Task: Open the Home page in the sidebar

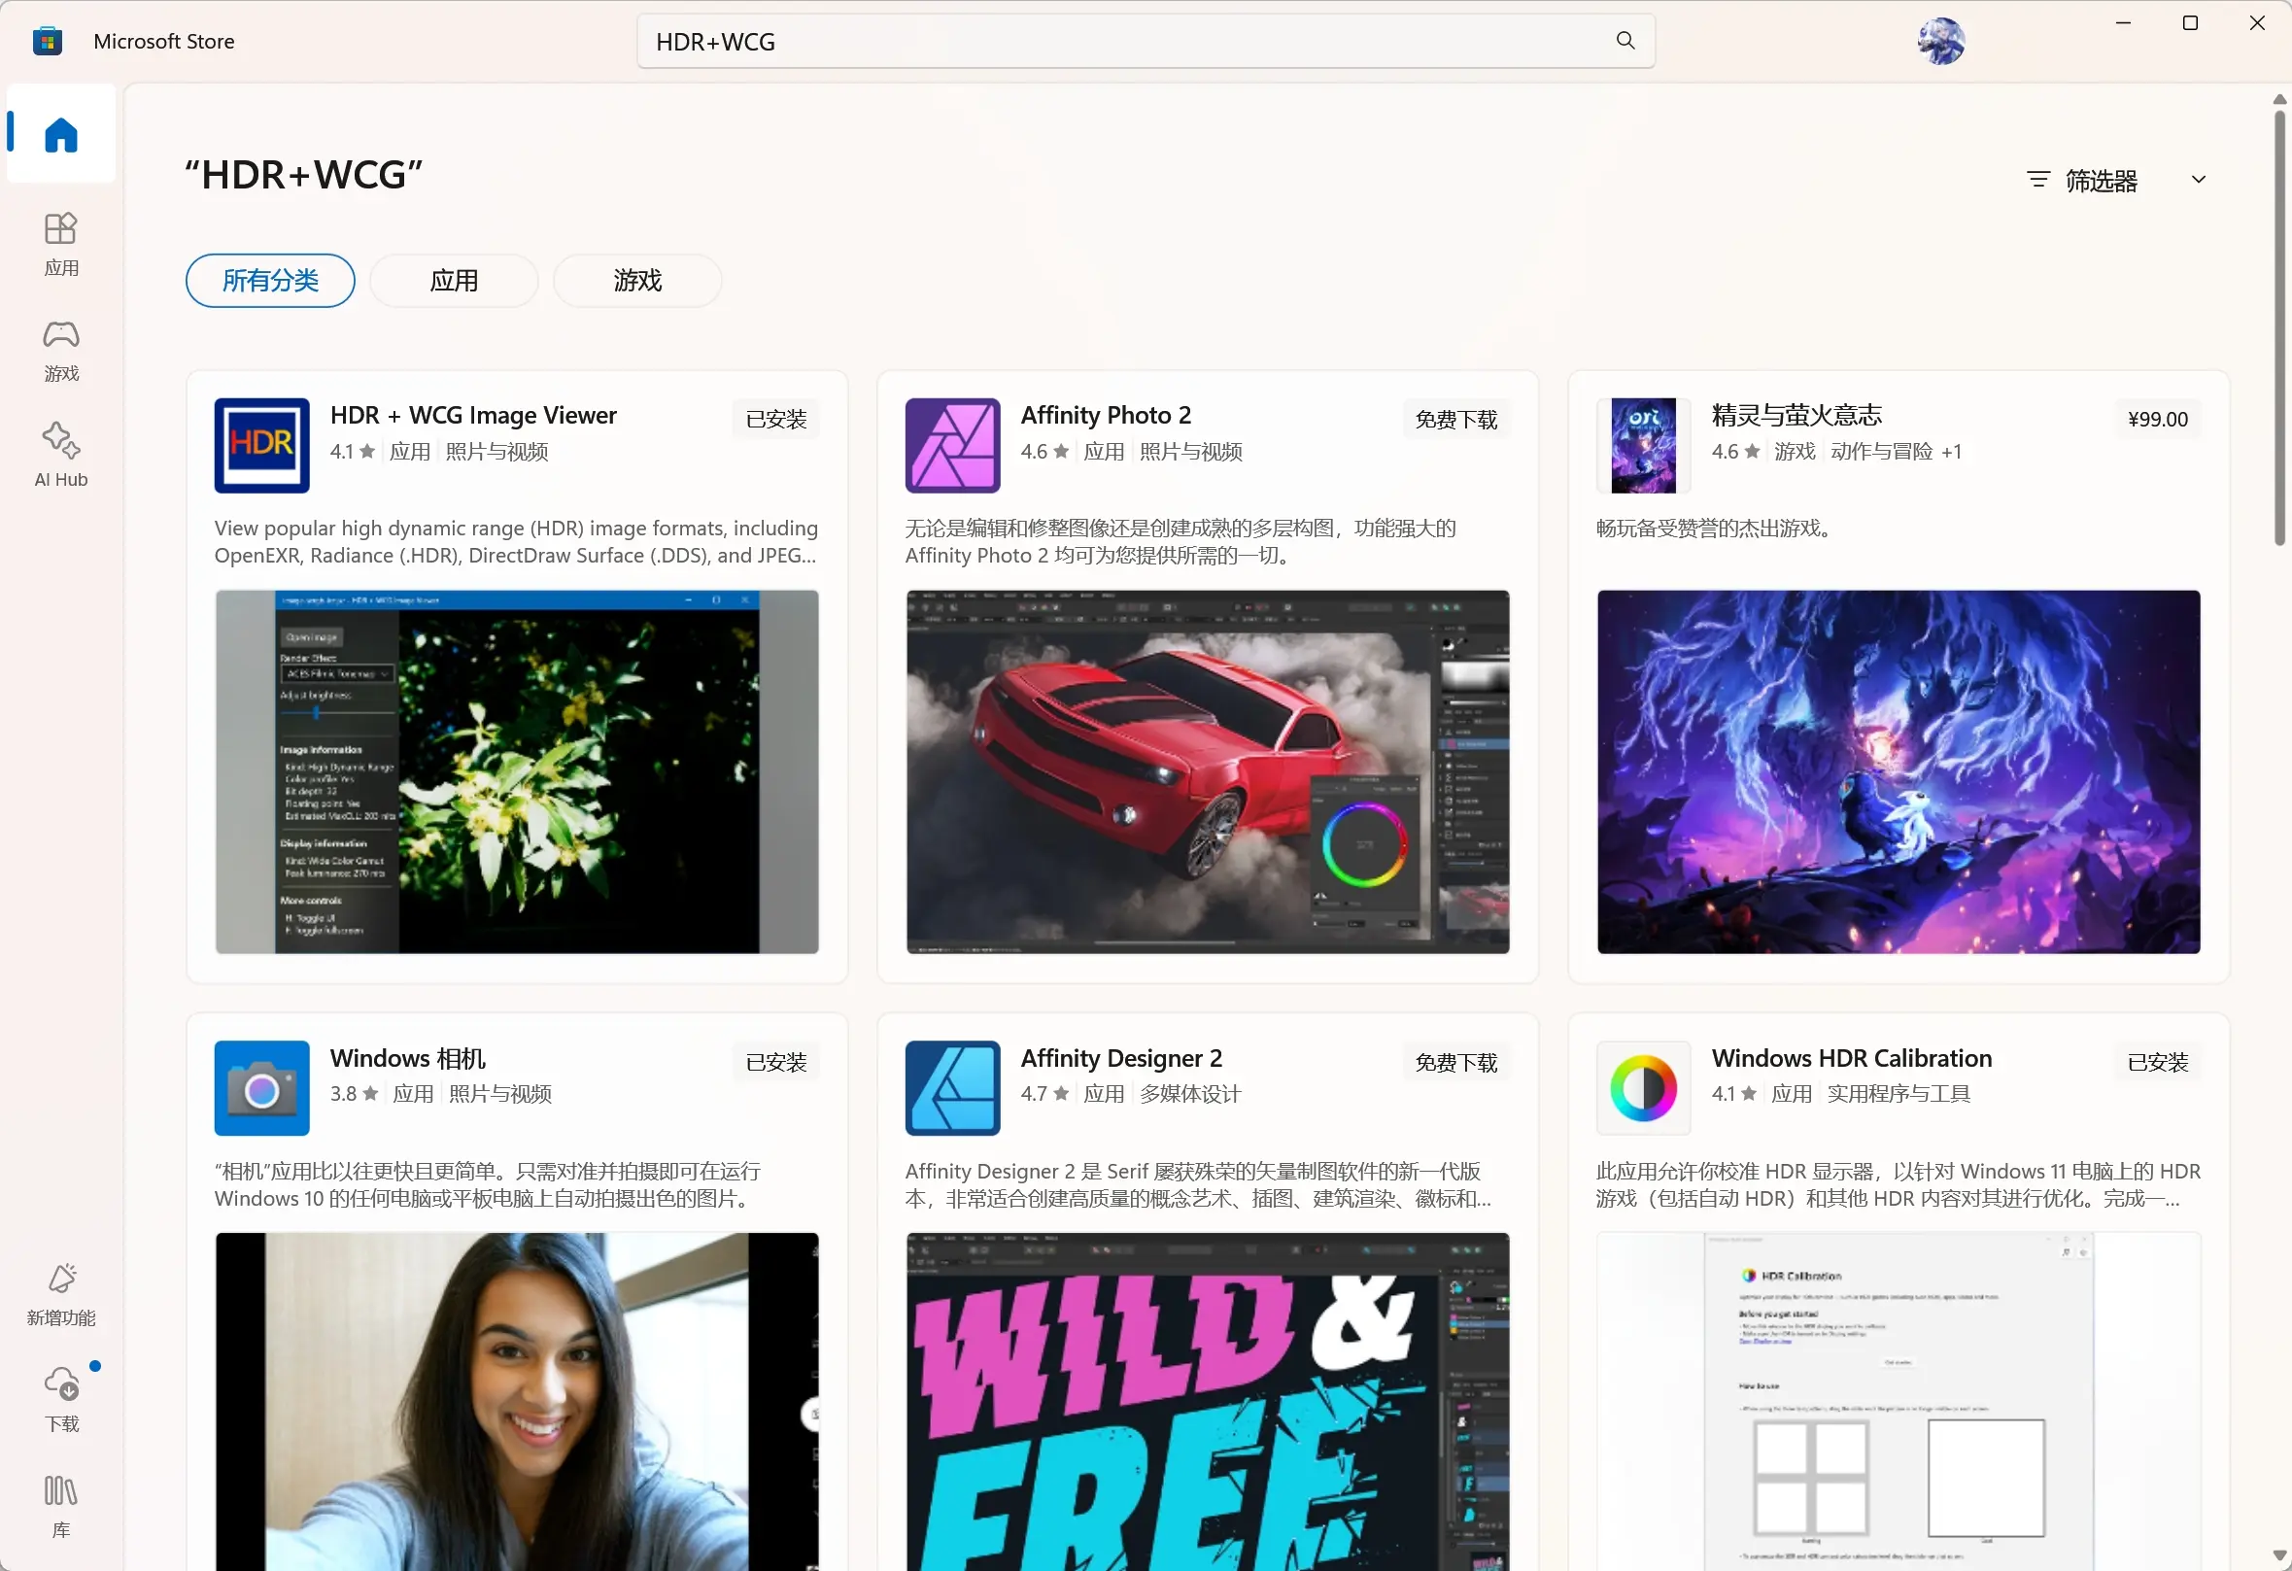Action: click(x=60, y=134)
